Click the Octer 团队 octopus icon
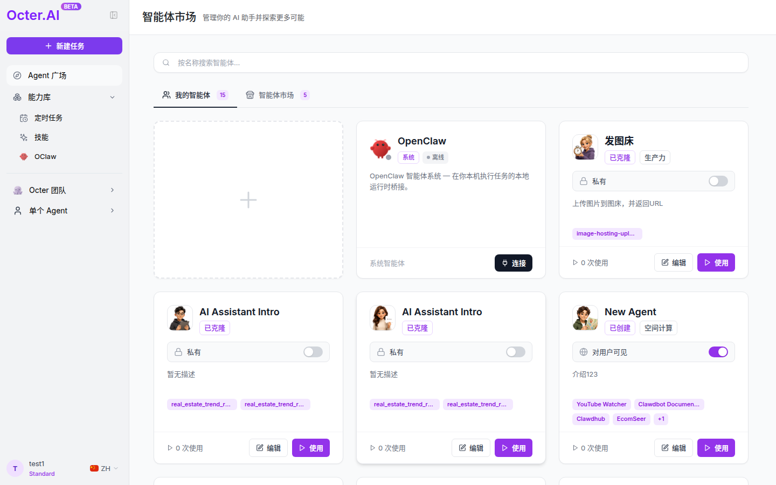The width and height of the screenshot is (776, 485). pos(18,190)
